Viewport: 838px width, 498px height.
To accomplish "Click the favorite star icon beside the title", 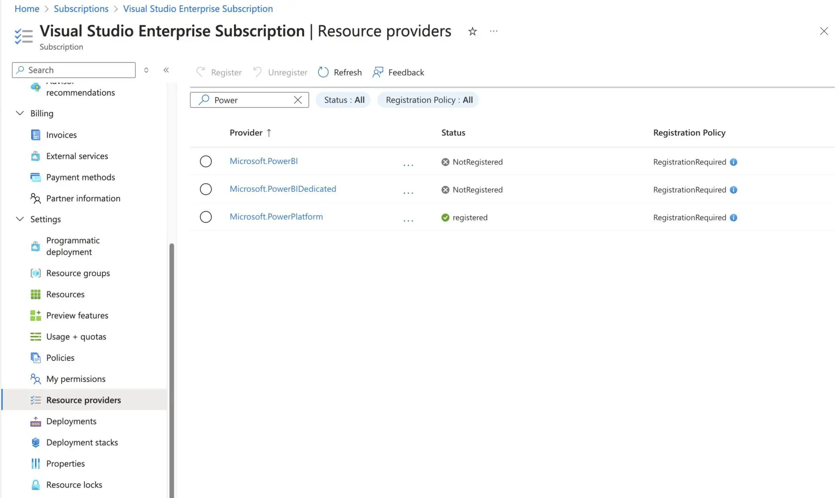I will (472, 31).
